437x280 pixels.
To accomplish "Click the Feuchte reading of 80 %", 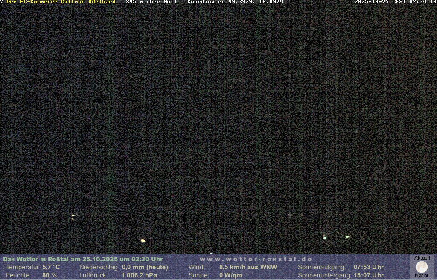I will click(49, 275).
